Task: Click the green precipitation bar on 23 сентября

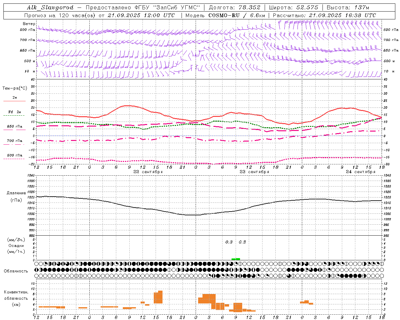Action: click(x=236, y=259)
